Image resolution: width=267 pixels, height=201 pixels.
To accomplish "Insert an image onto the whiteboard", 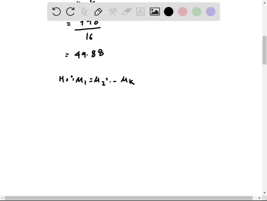I will point(155,11).
